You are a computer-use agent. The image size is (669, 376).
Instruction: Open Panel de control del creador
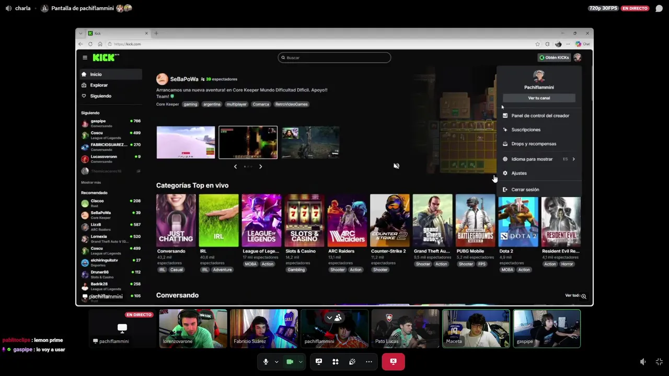click(x=539, y=115)
